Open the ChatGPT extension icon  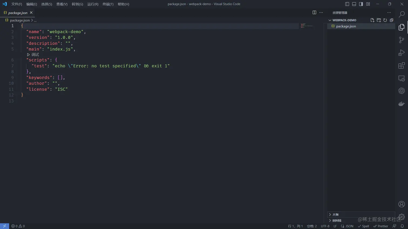(402, 91)
